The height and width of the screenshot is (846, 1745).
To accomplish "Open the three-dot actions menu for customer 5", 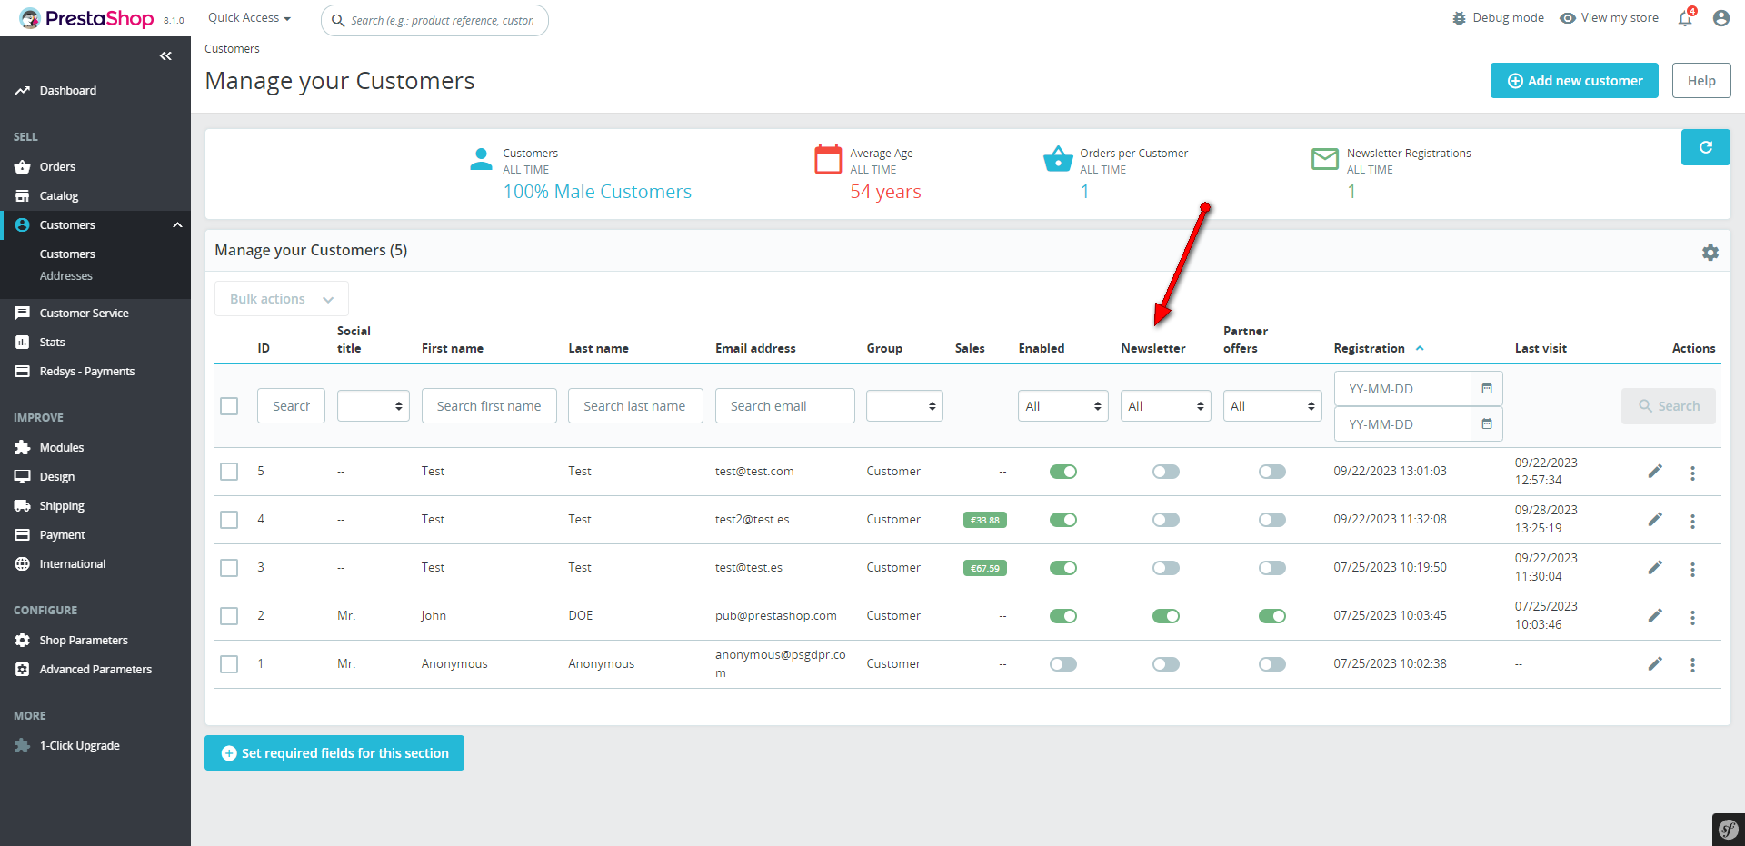I will coord(1692,473).
